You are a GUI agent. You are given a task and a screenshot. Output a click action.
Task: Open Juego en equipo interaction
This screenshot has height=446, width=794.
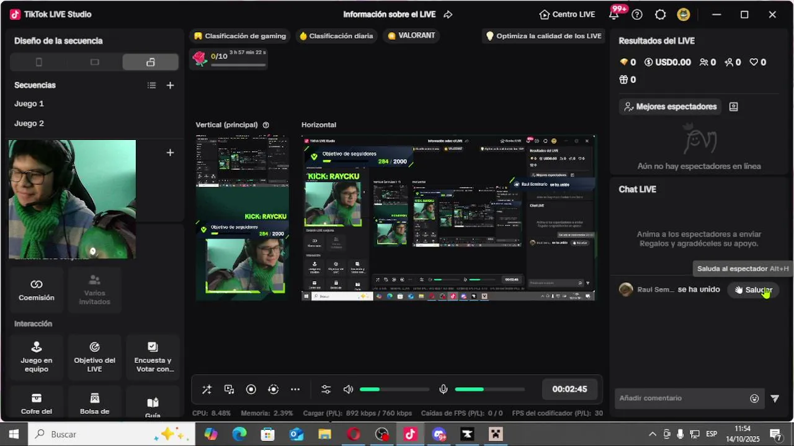click(x=37, y=357)
